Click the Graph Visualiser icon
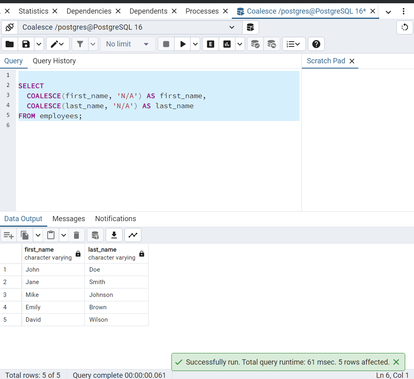Image resolution: width=414 pixels, height=379 pixels. pos(133,235)
